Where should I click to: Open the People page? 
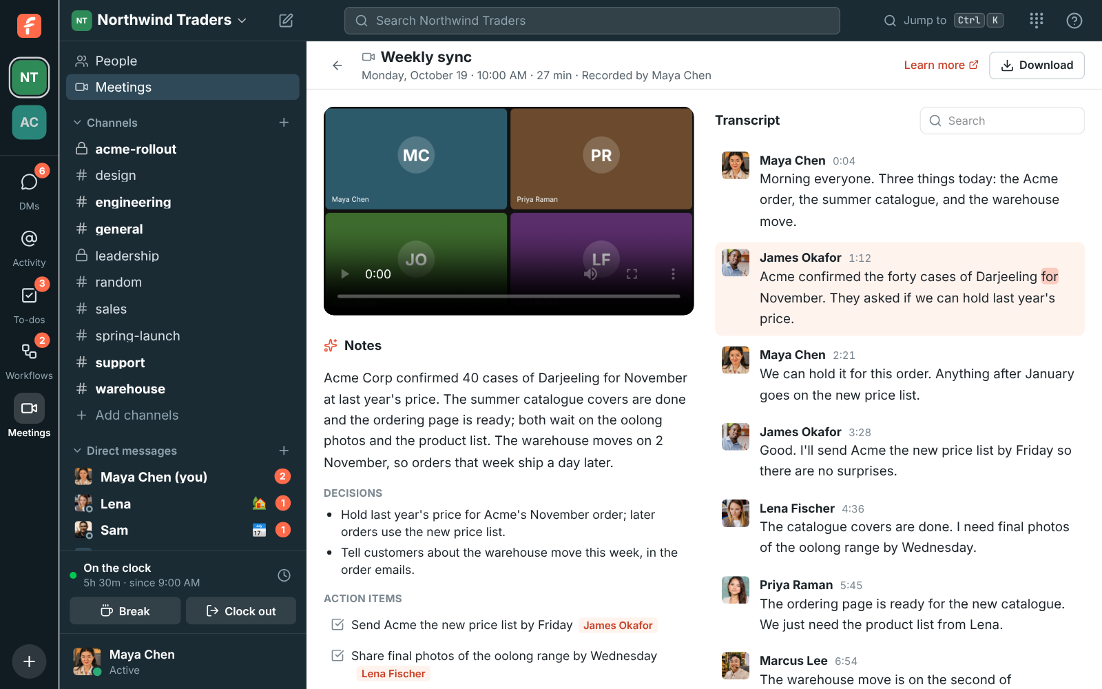(183, 61)
